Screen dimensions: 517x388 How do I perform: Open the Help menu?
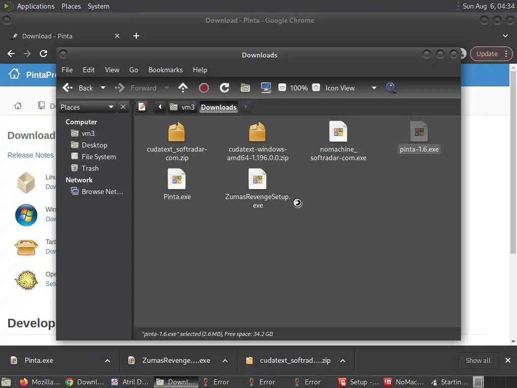[x=200, y=70]
